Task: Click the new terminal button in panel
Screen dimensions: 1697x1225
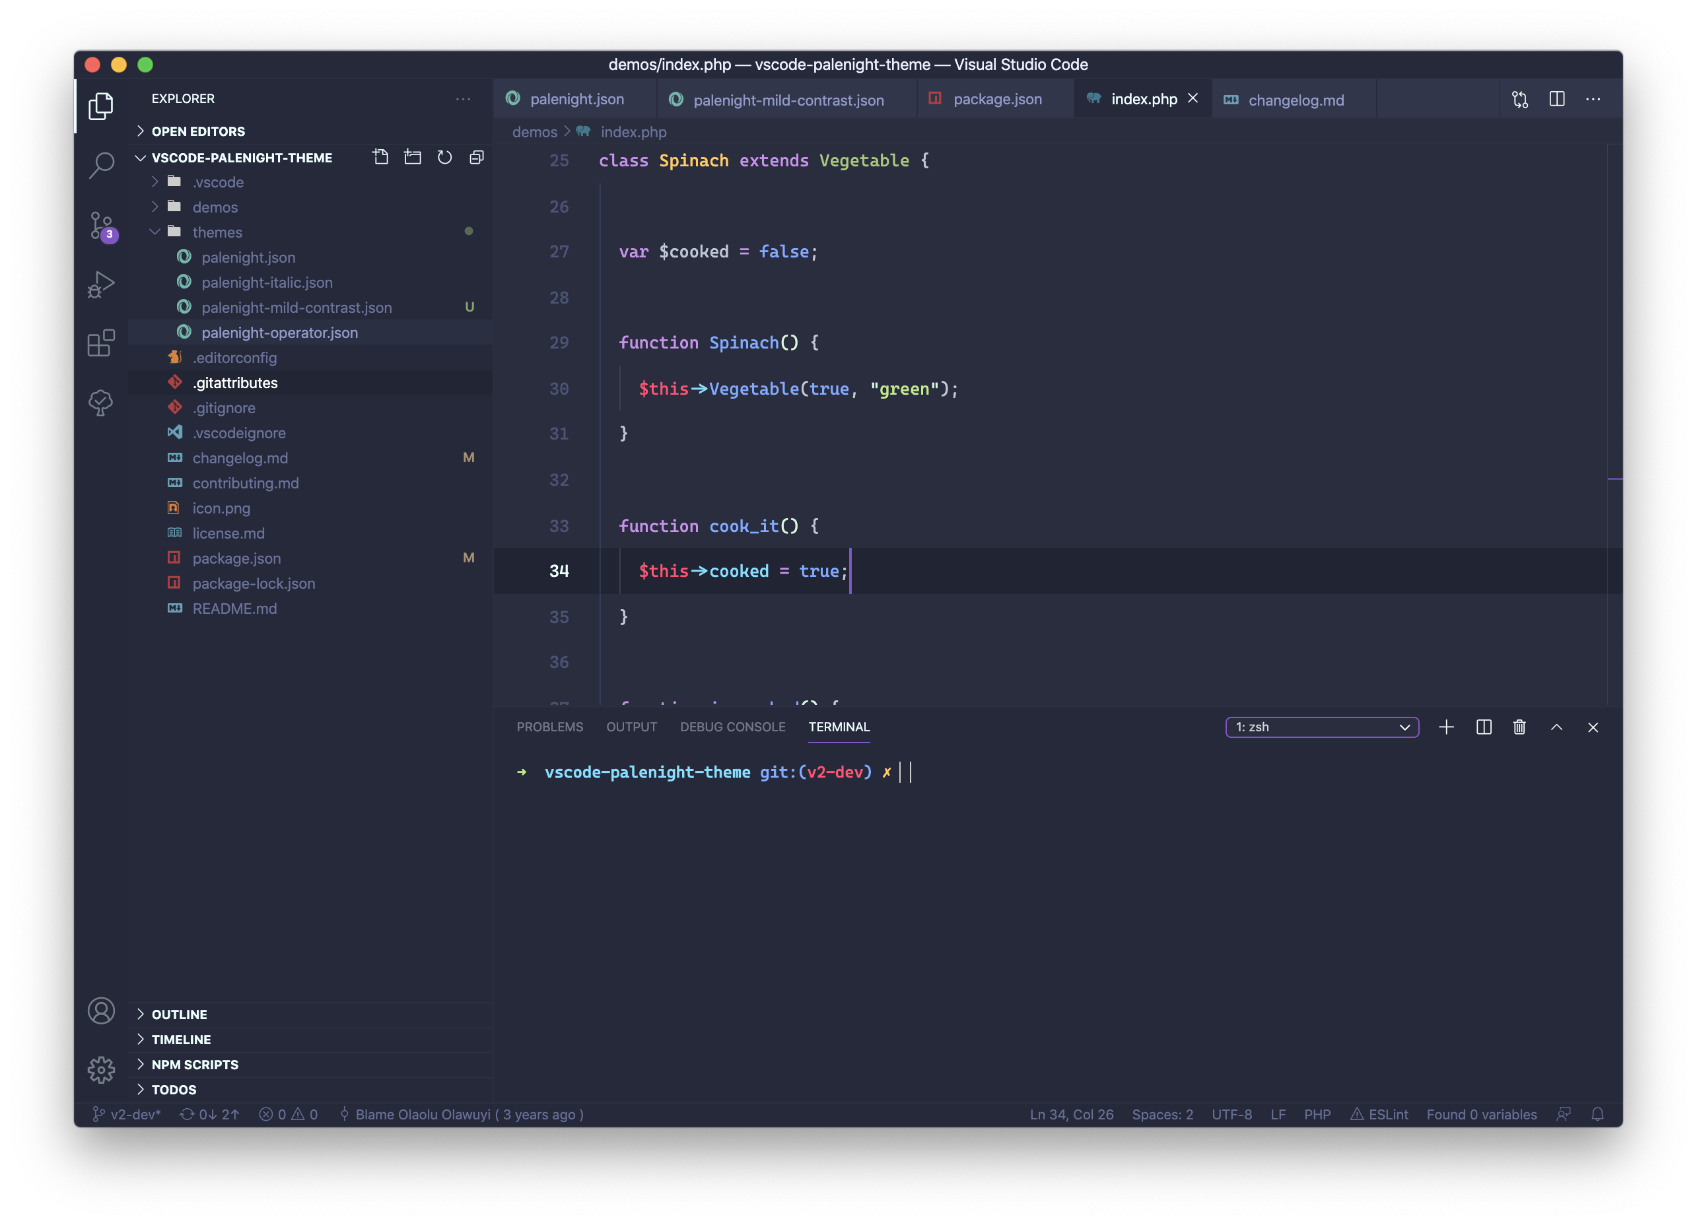Action: tap(1444, 726)
